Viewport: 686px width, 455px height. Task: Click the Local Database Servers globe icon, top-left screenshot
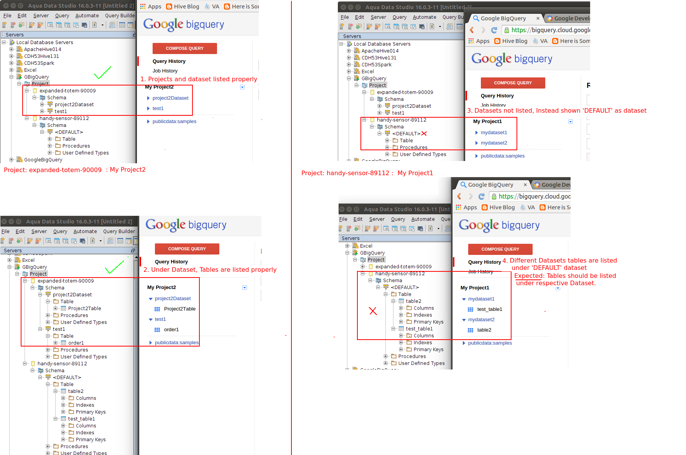(x=12, y=42)
